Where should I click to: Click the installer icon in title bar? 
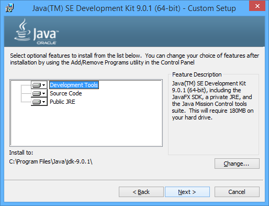[x=9, y=8]
